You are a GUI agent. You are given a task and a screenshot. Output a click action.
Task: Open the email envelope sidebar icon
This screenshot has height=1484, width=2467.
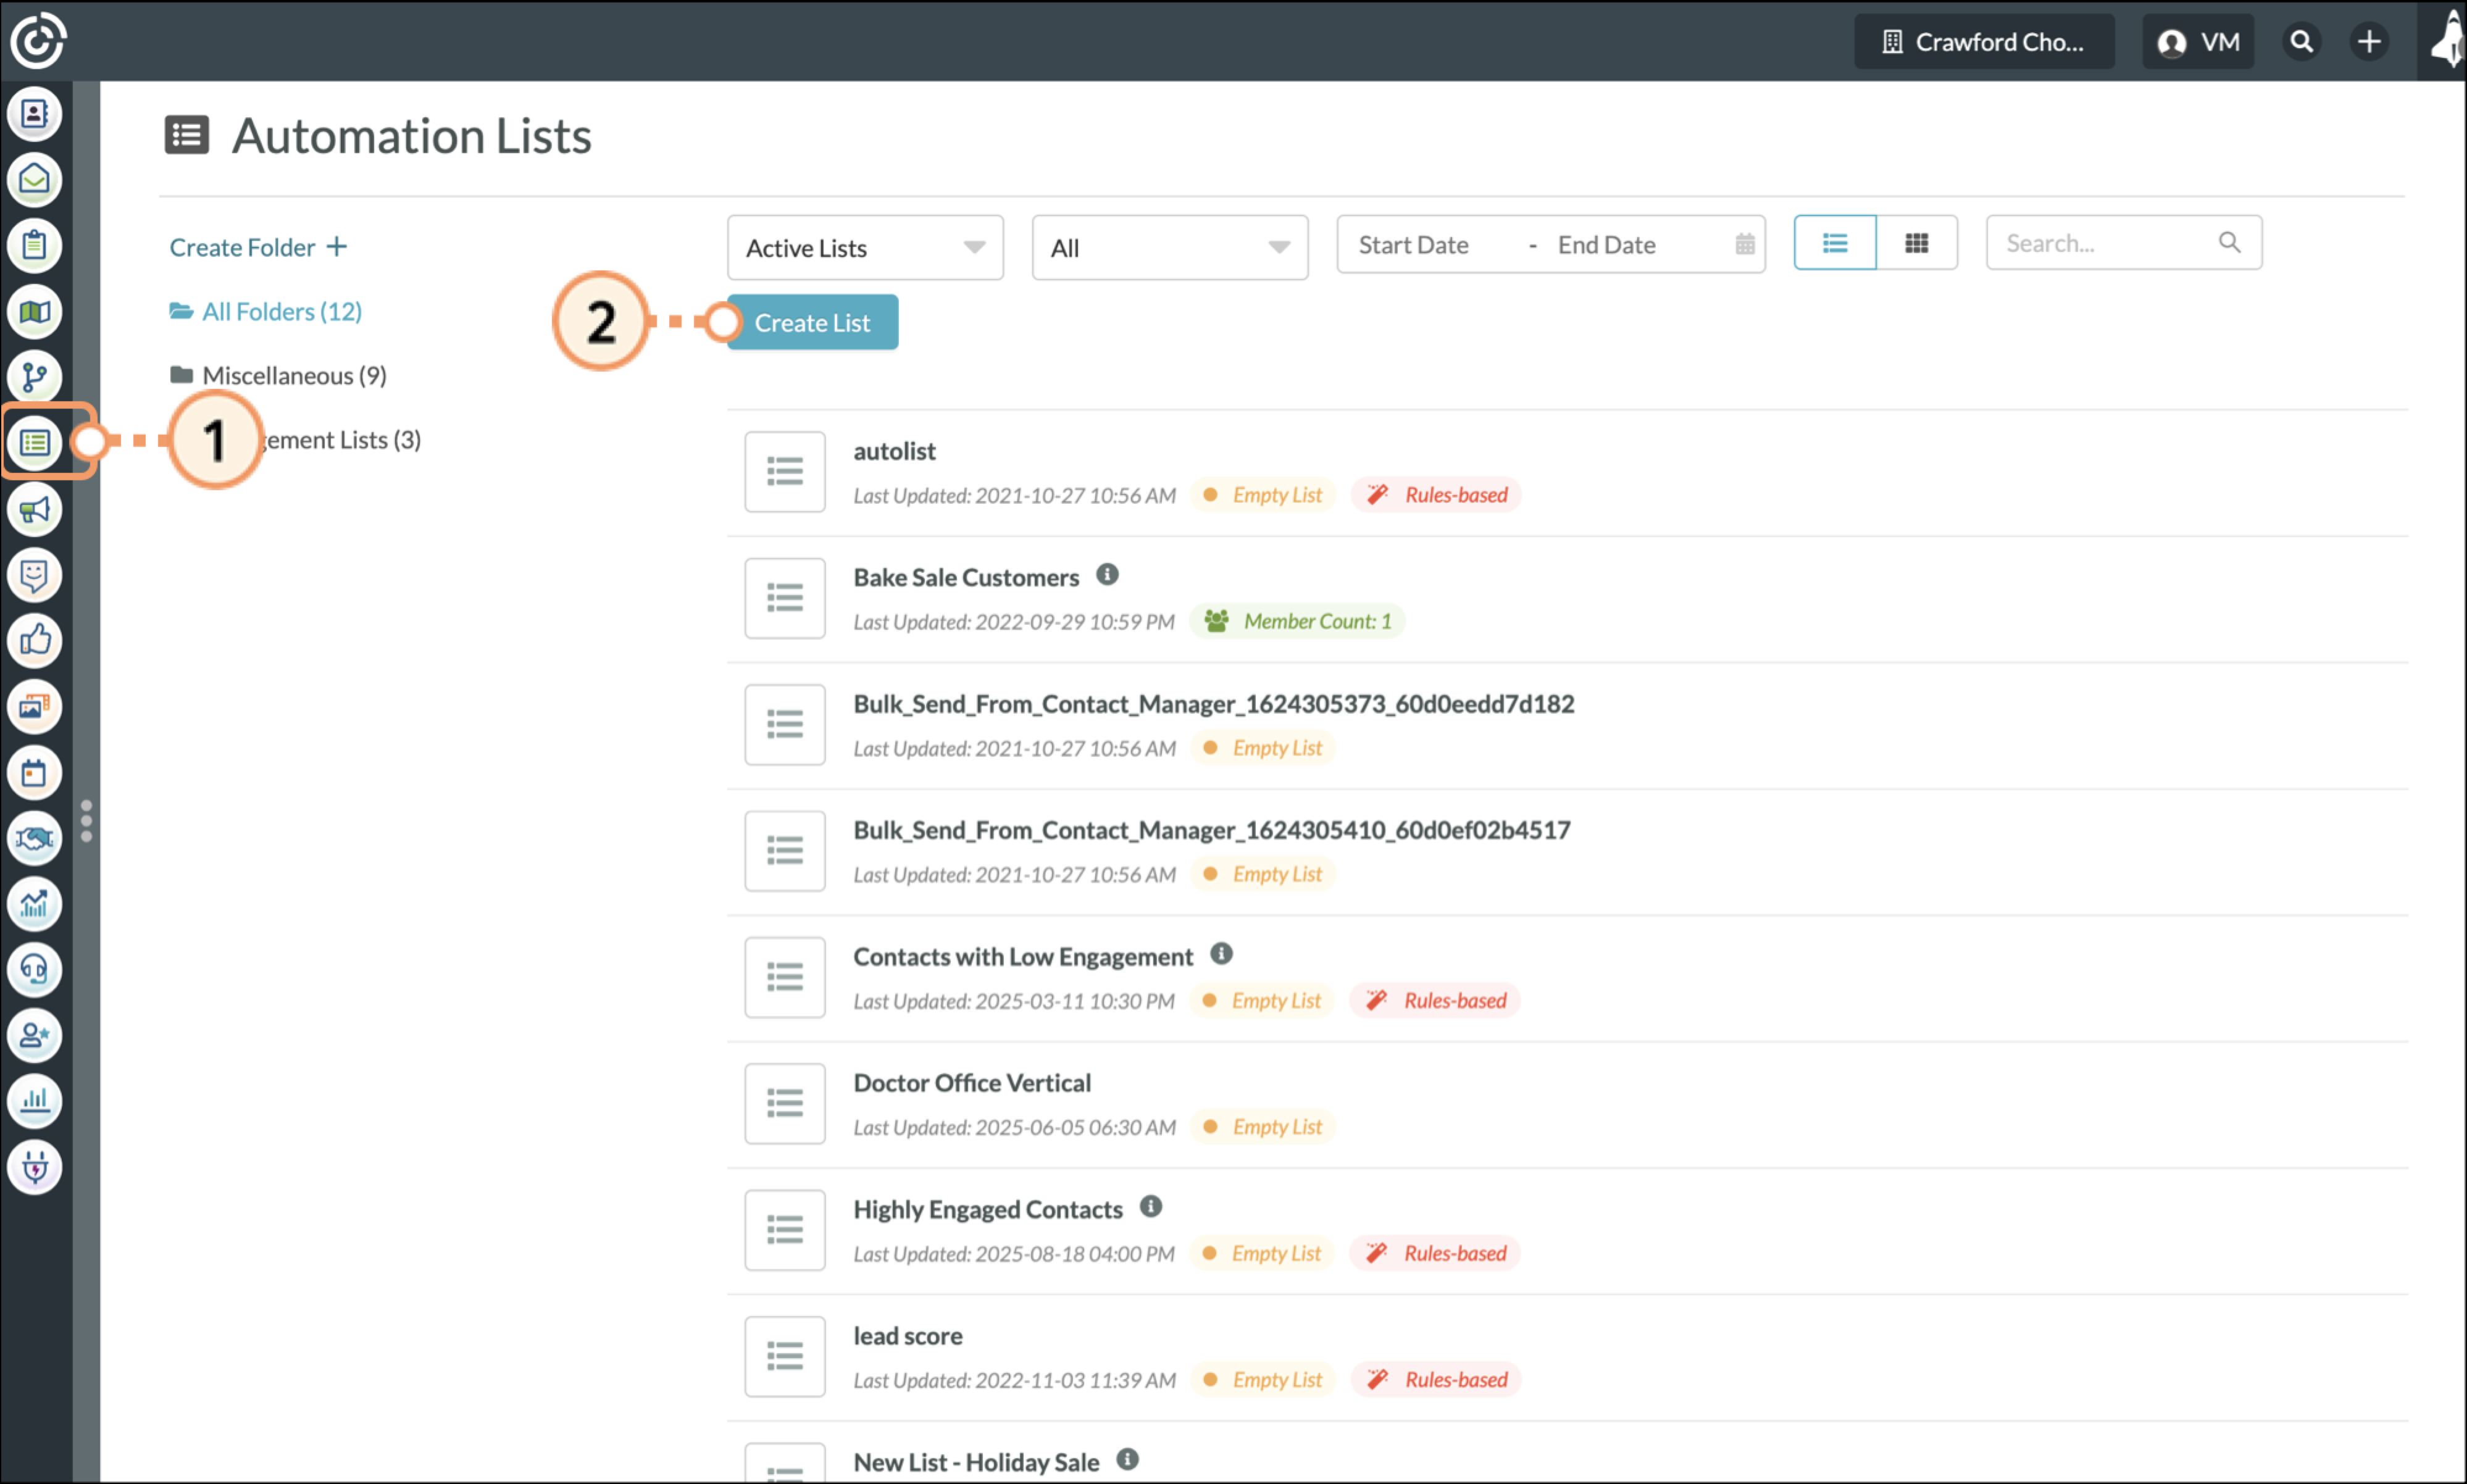coord(35,180)
